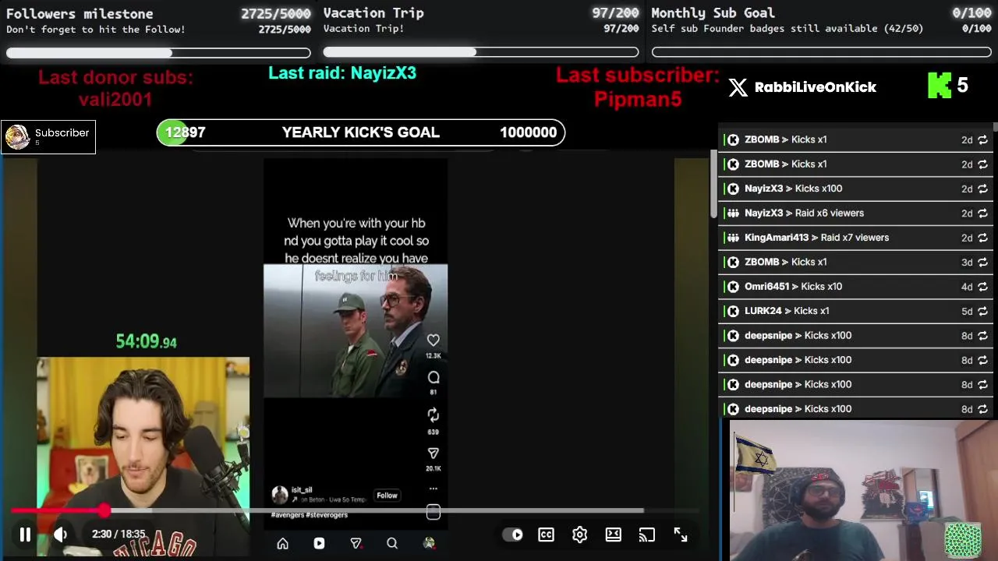This screenshot has height=561, width=998.
Task: Toggle the autoplay switch
Action: tap(512, 535)
